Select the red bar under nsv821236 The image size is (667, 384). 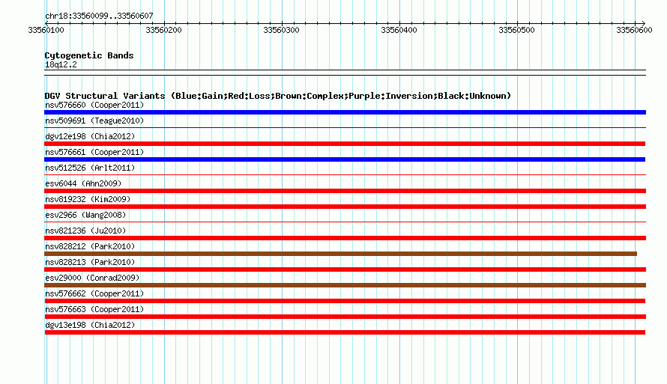coord(345,238)
